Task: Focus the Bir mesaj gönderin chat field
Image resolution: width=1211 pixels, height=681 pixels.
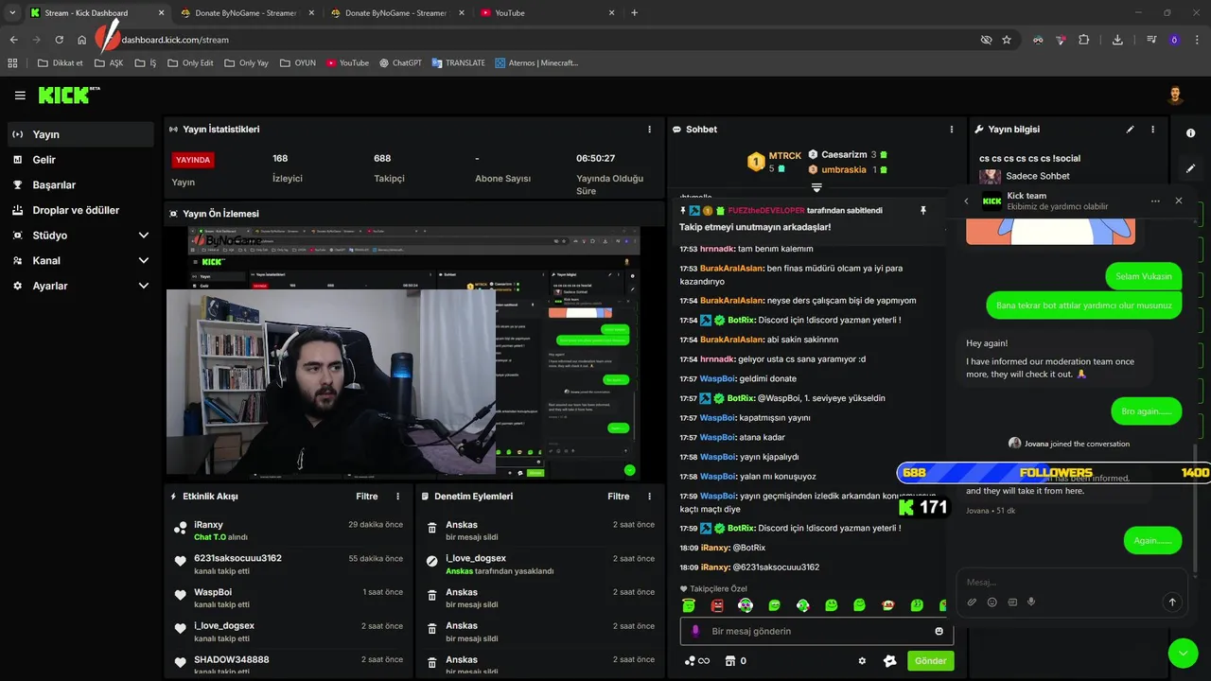Action: 816,631
